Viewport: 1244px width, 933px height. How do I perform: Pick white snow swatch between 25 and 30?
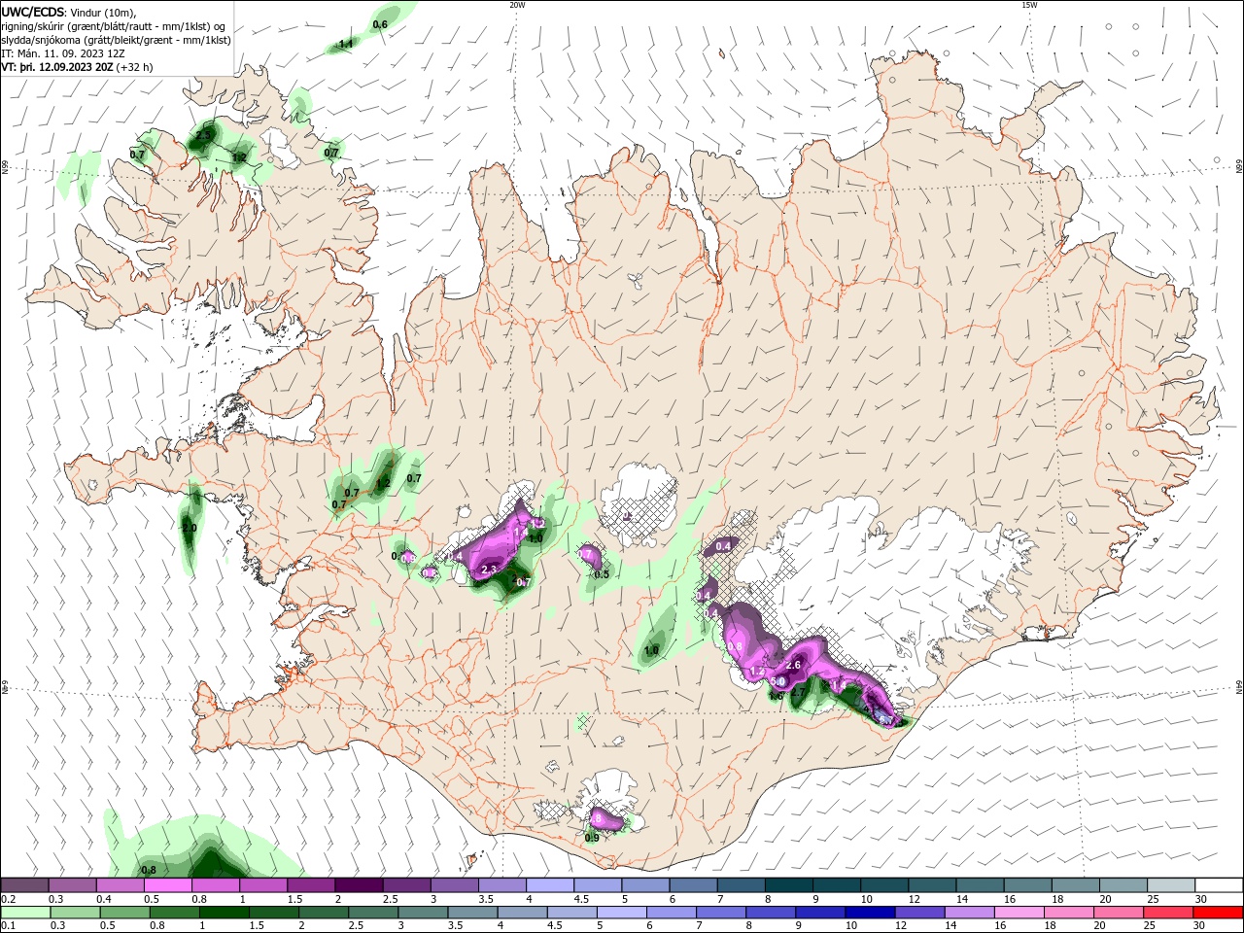[x=1169, y=885]
